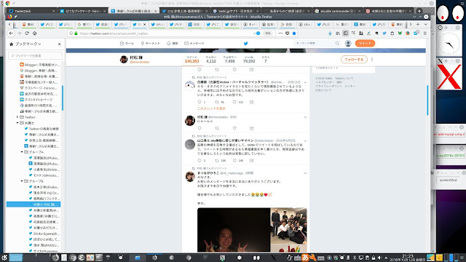This screenshot has width=466, height=262.
Task: Like the にゃーん tweet heart icon
Action: tap(234, 128)
